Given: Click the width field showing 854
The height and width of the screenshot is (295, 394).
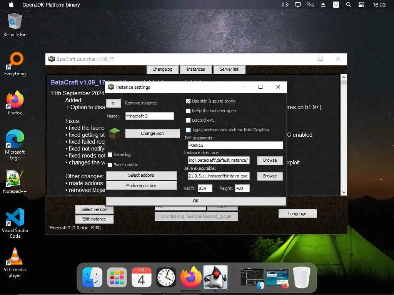Looking at the screenshot, I should (x=205, y=188).
